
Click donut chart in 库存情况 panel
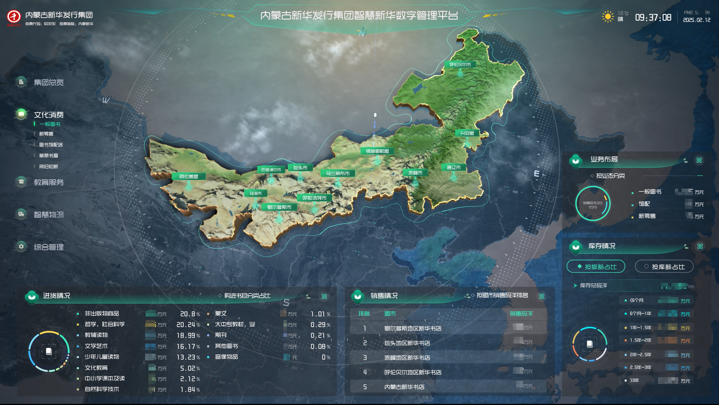(590, 344)
